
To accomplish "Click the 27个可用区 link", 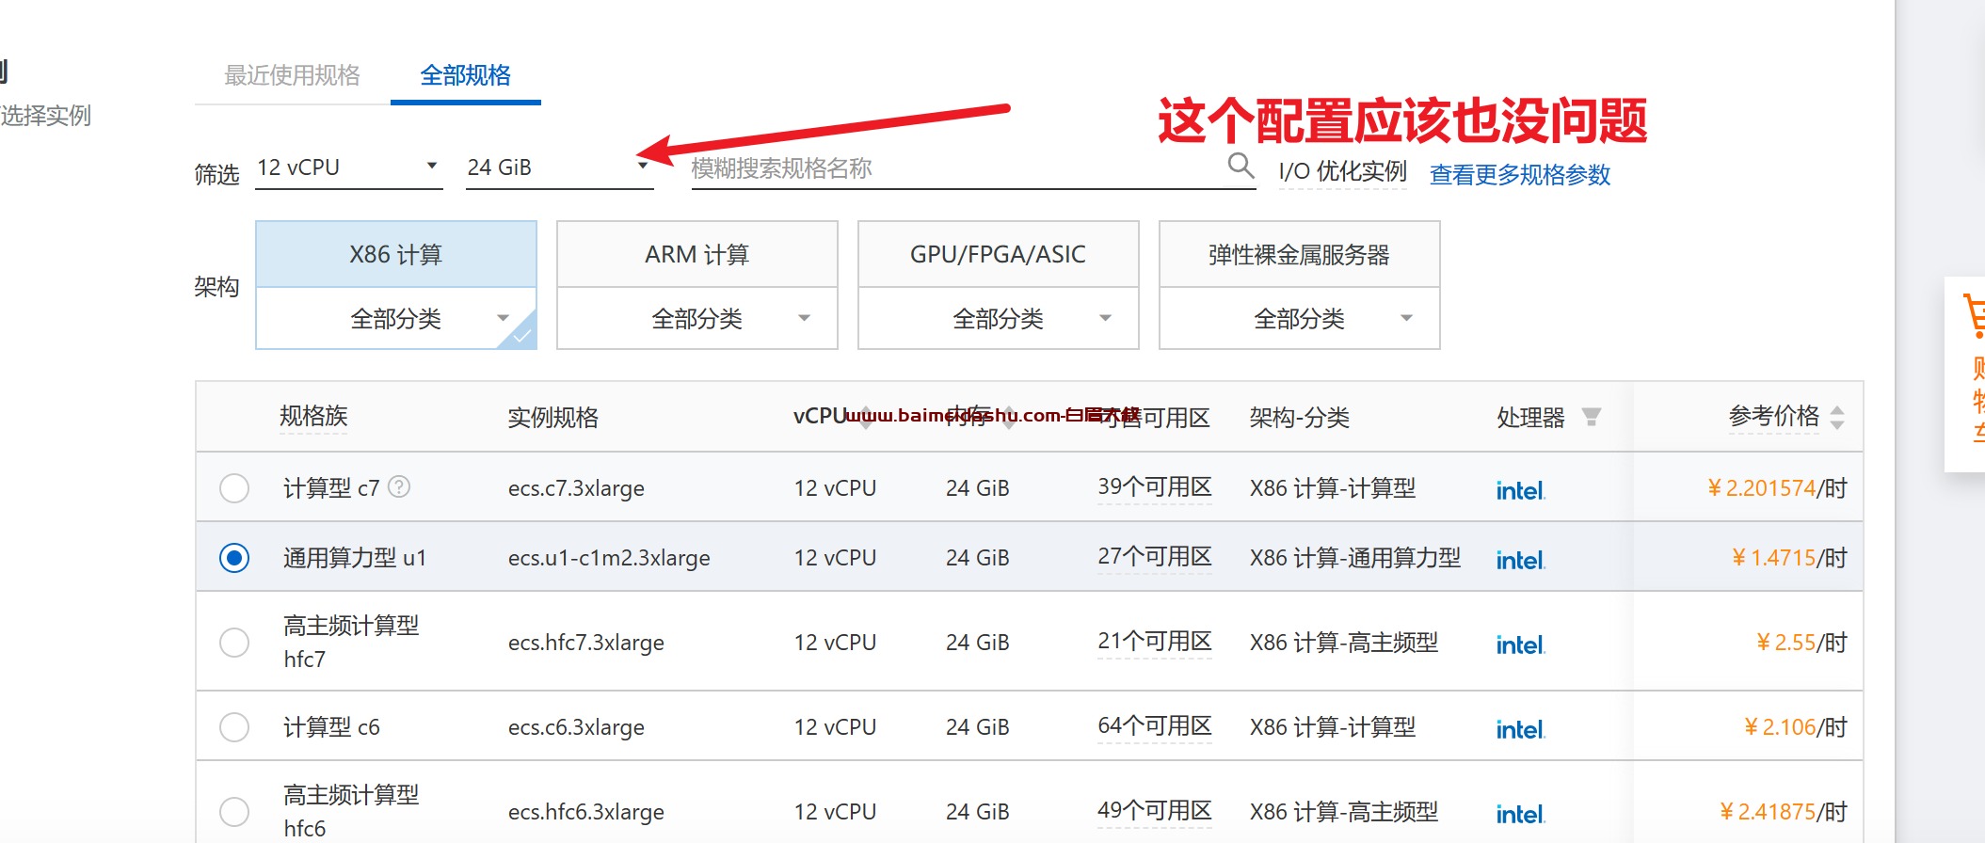I will click(x=1155, y=556).
